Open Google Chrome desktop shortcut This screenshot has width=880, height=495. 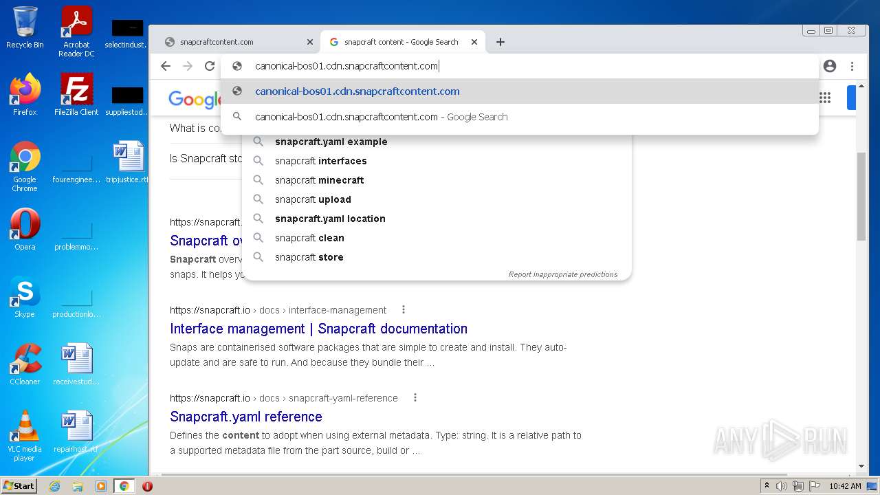(x=25, y=166)
